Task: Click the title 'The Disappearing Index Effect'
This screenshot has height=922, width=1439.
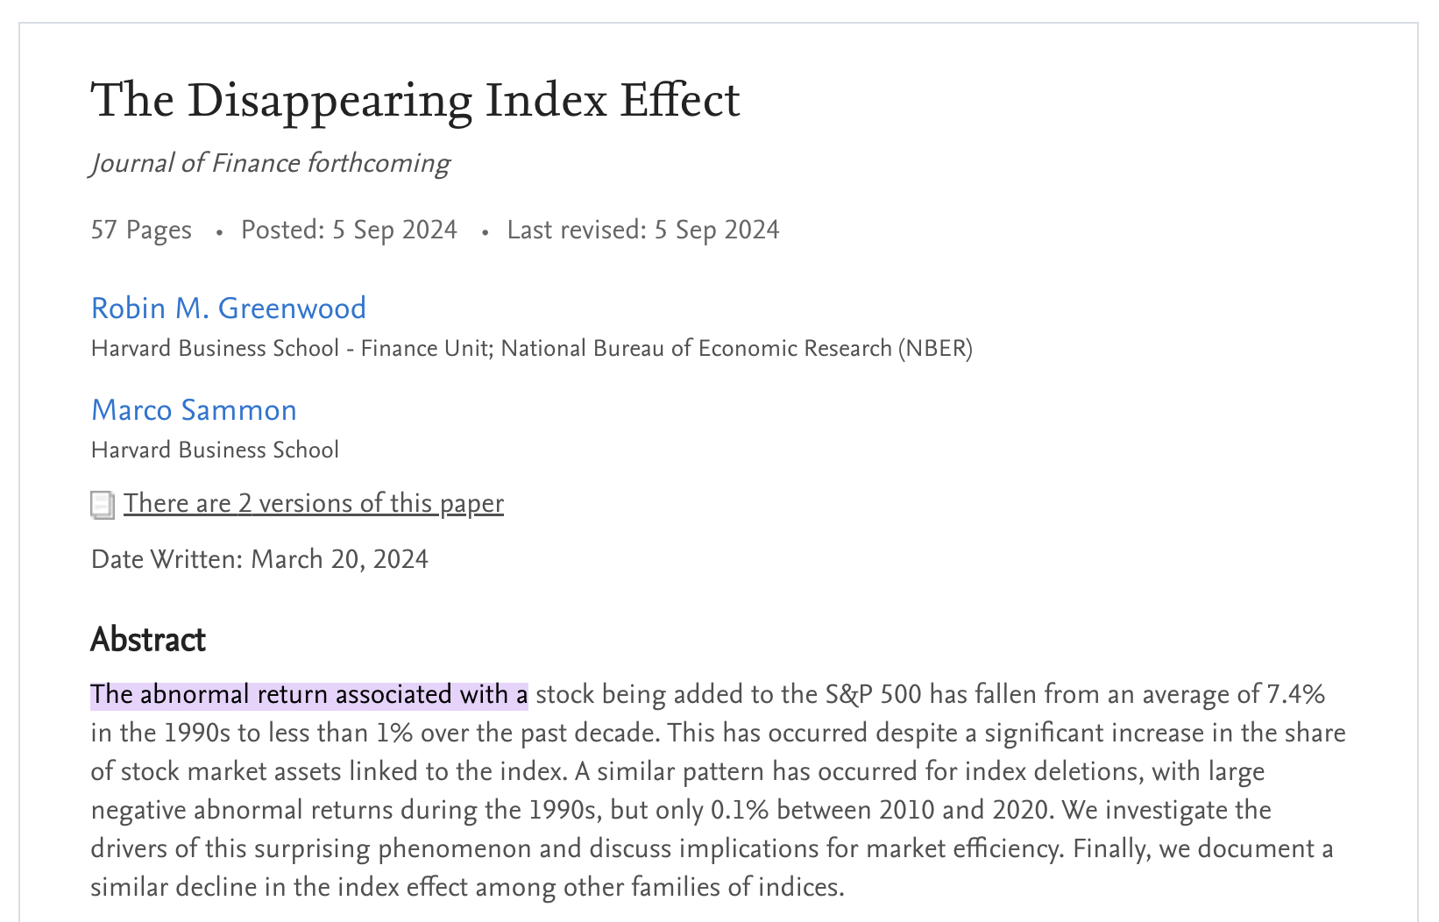Action: 415,100
